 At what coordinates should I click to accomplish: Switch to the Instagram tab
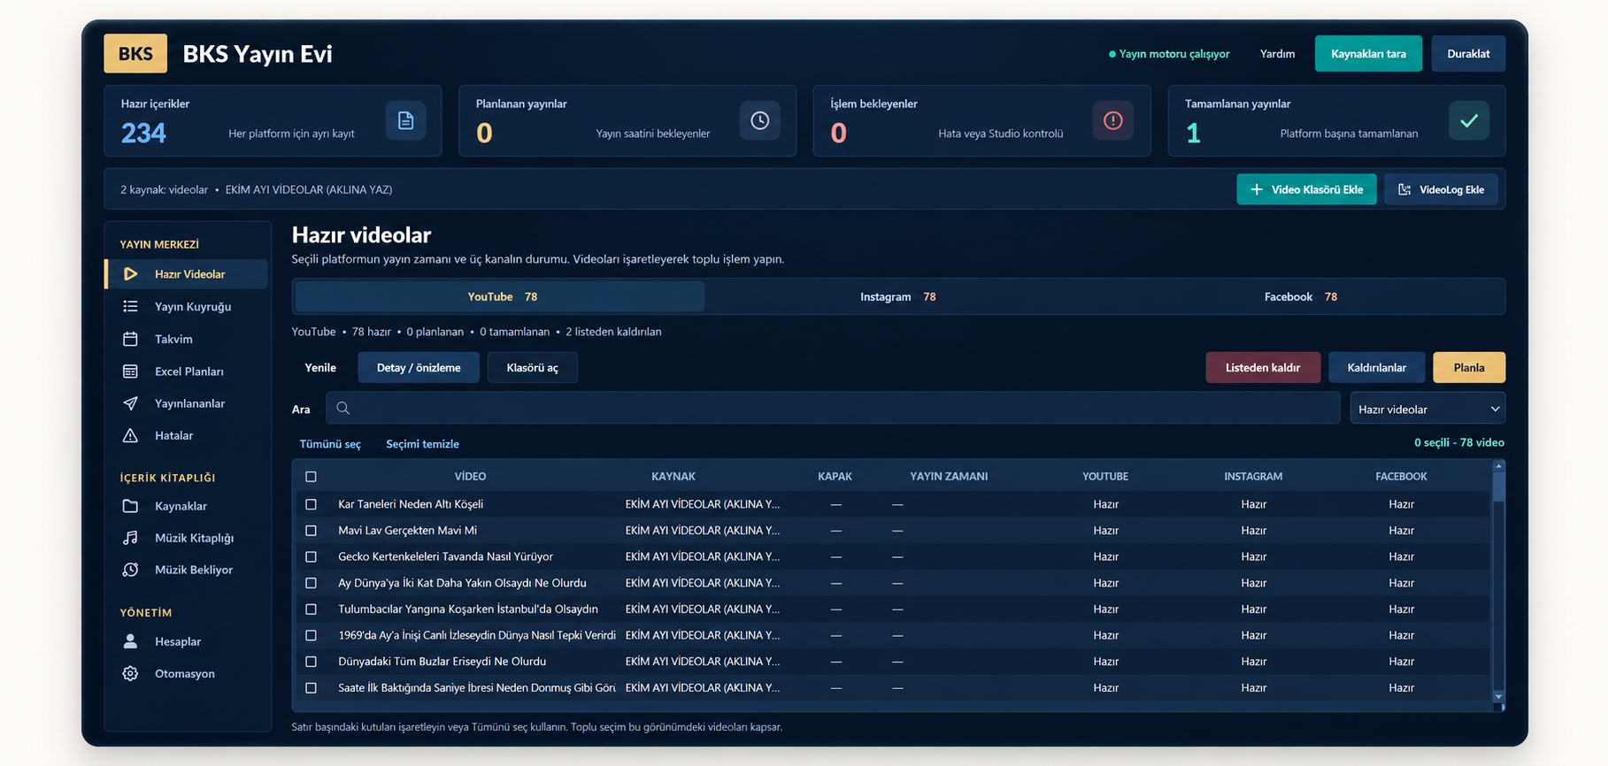click(x=897, y=296)
